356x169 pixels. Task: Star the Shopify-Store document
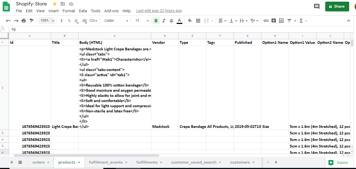(55, 4)
